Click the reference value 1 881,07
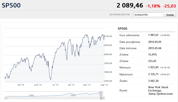Screen dimensions: 178x102 153,35
